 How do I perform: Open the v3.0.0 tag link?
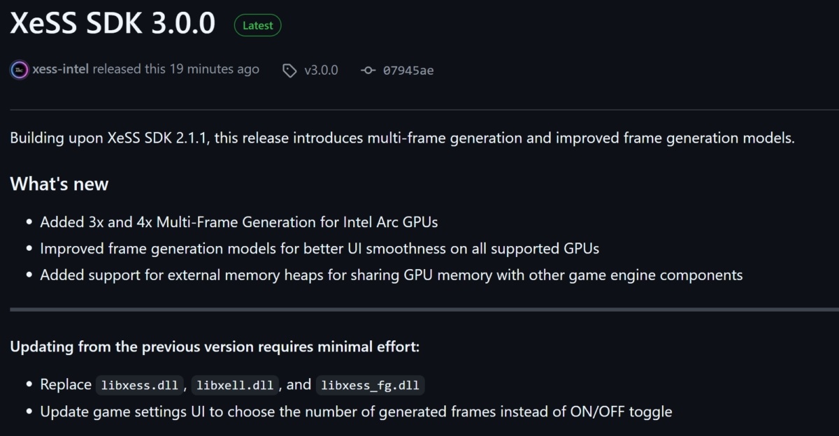pyautogui.click(x=321, y=71)
